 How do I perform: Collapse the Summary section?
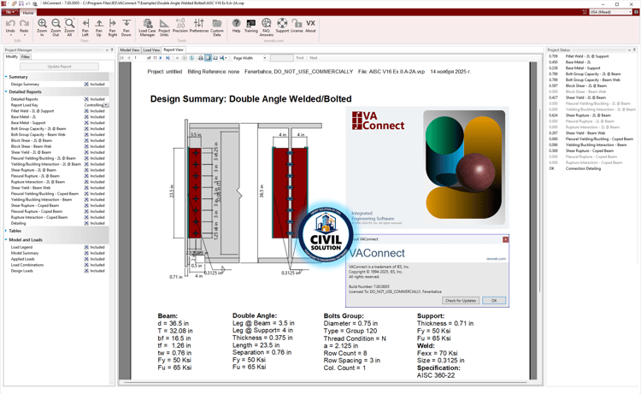[x=6, y=77]
